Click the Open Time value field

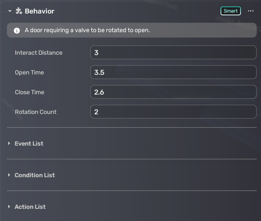(173, 72)
